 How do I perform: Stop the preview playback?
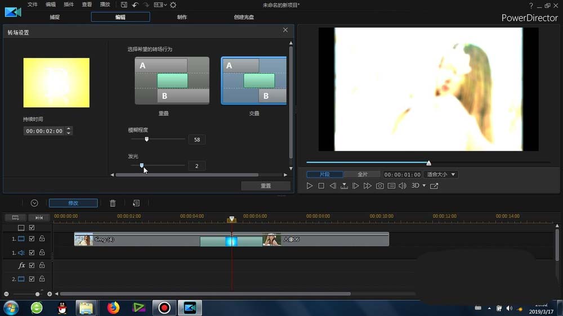[x=321, y=186]
